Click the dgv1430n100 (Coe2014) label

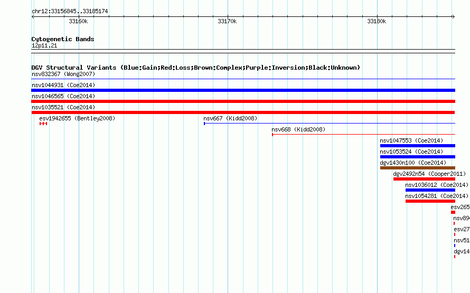(413, 163)
